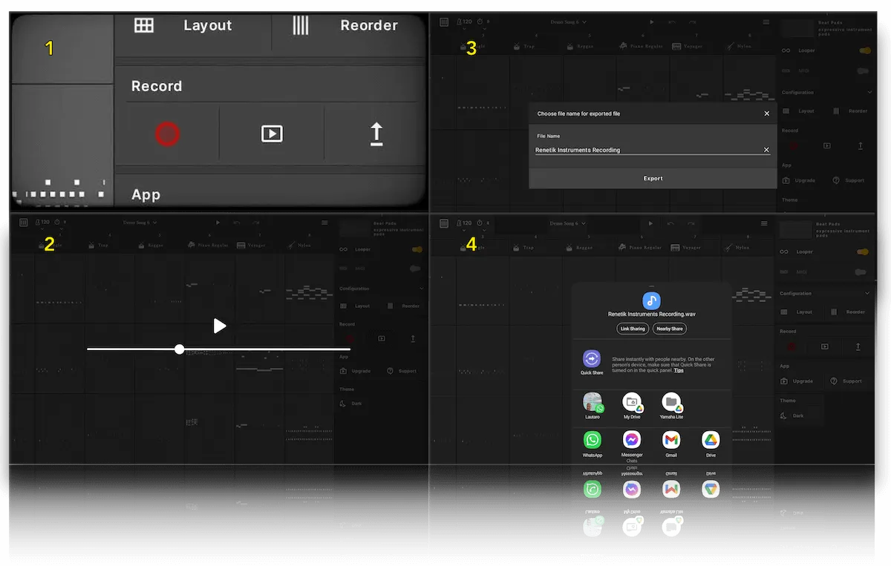Tap the export upload arrow in panel 1

pyautogui.click(x=376, y=134)
